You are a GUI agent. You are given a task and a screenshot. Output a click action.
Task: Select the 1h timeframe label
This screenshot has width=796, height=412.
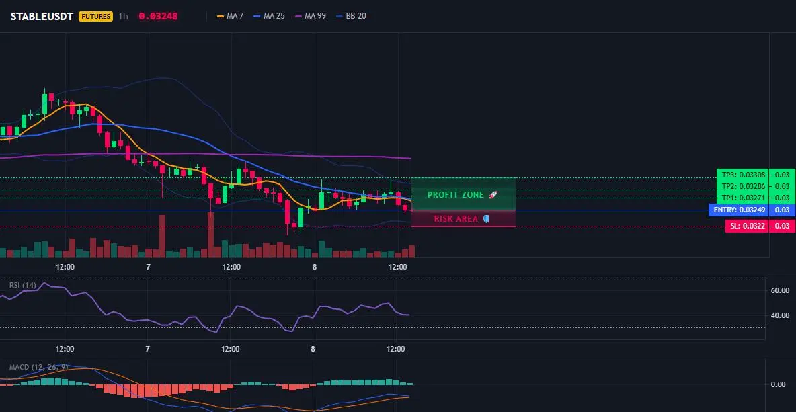[x=123, y=16]
